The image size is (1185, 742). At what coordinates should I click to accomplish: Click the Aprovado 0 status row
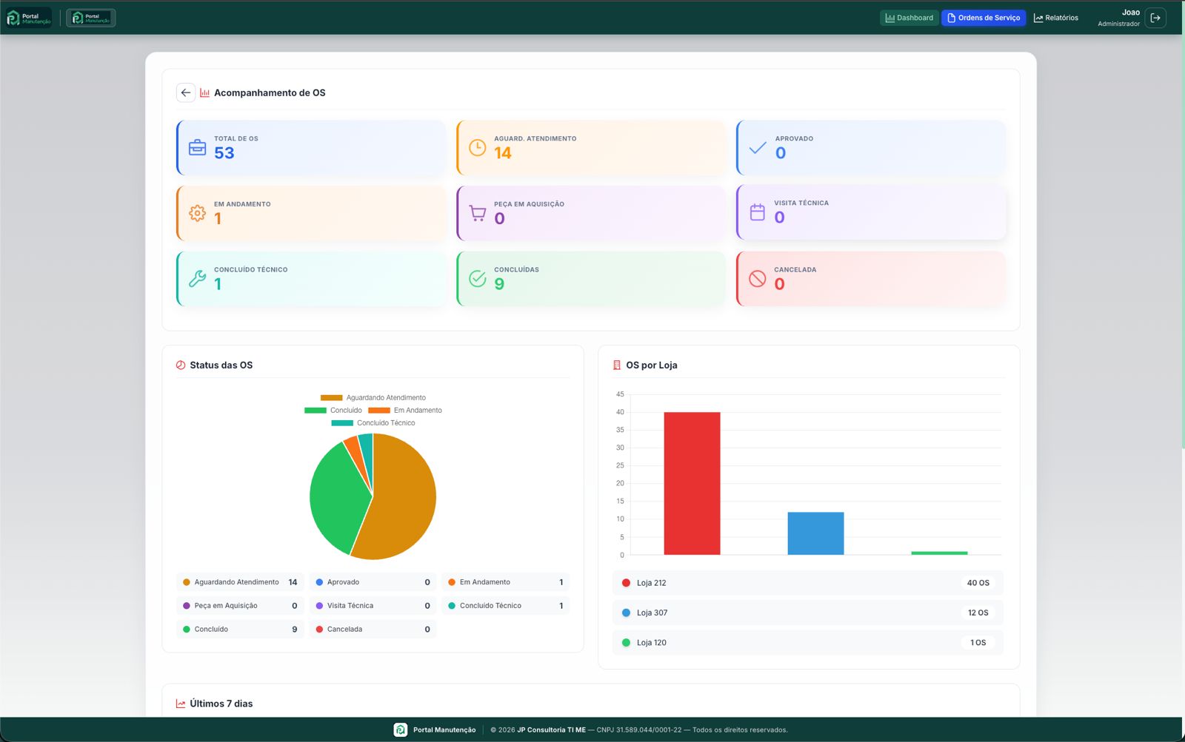[x=373, y=582]
